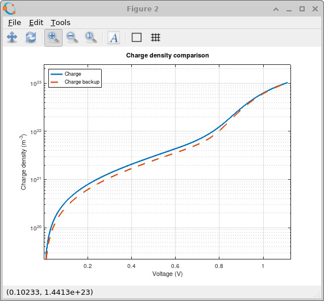The width and height of the screenshot is (324, 301).
Task: Click the x-axis tick label 0.4
Action: click(x=131, y=266)
